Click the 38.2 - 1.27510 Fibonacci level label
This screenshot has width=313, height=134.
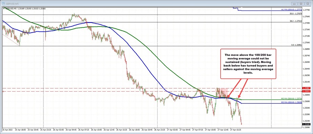click(x=296, y=21)
